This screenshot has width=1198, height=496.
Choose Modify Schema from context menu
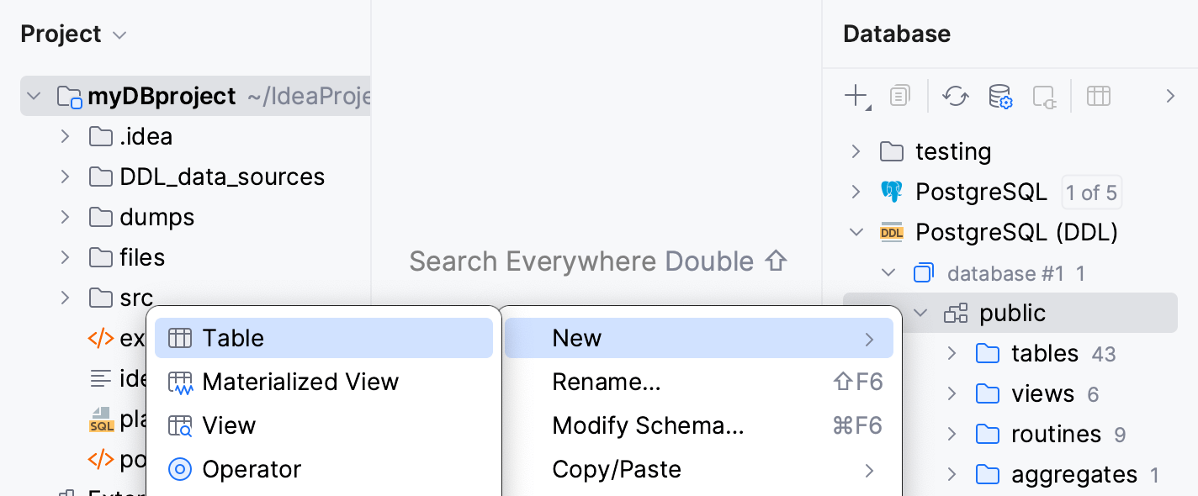click(x=648, y=425)
